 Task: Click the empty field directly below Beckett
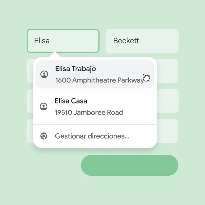point(168,71)
